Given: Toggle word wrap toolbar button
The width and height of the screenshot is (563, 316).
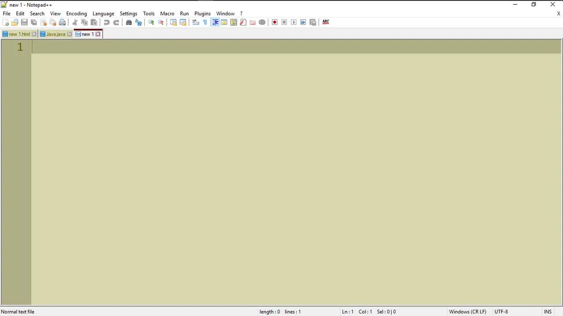Looking at the screenshot, I should (196, 22).
